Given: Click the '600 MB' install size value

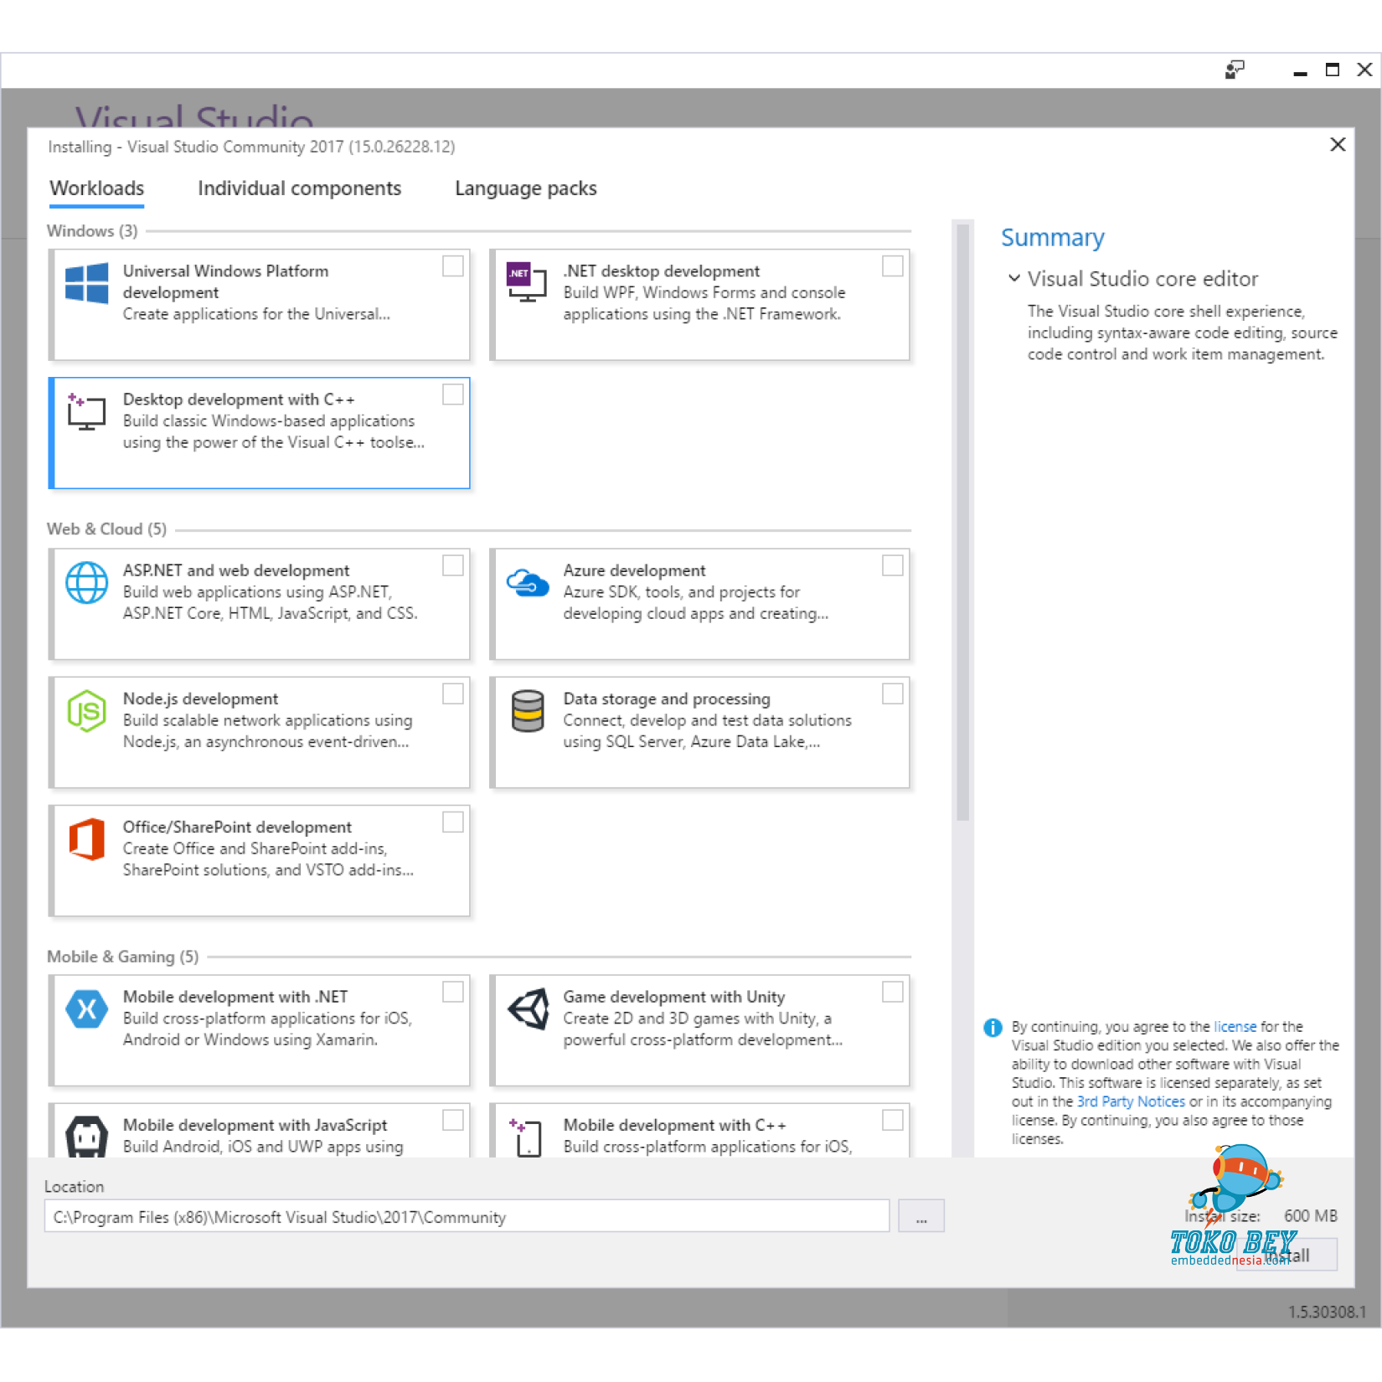Looking at the screenshot, I should pos(1311,1216).
